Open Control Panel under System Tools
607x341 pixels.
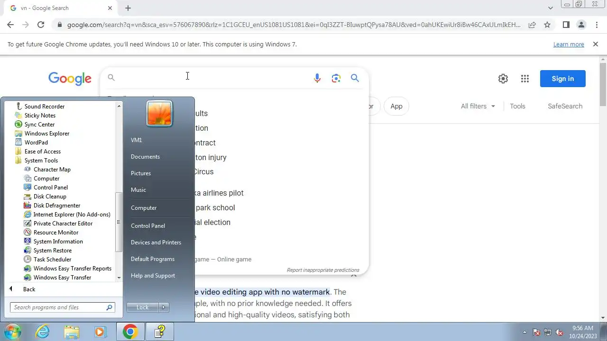click(x=50, y=188)
